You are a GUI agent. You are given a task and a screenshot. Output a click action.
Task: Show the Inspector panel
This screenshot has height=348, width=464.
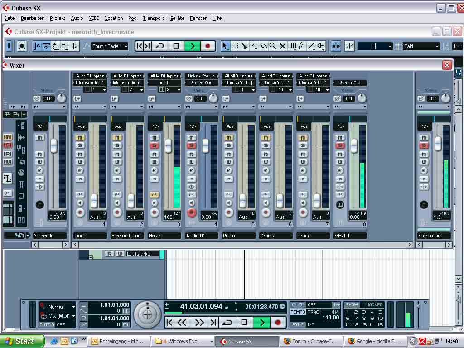[37, 46]
